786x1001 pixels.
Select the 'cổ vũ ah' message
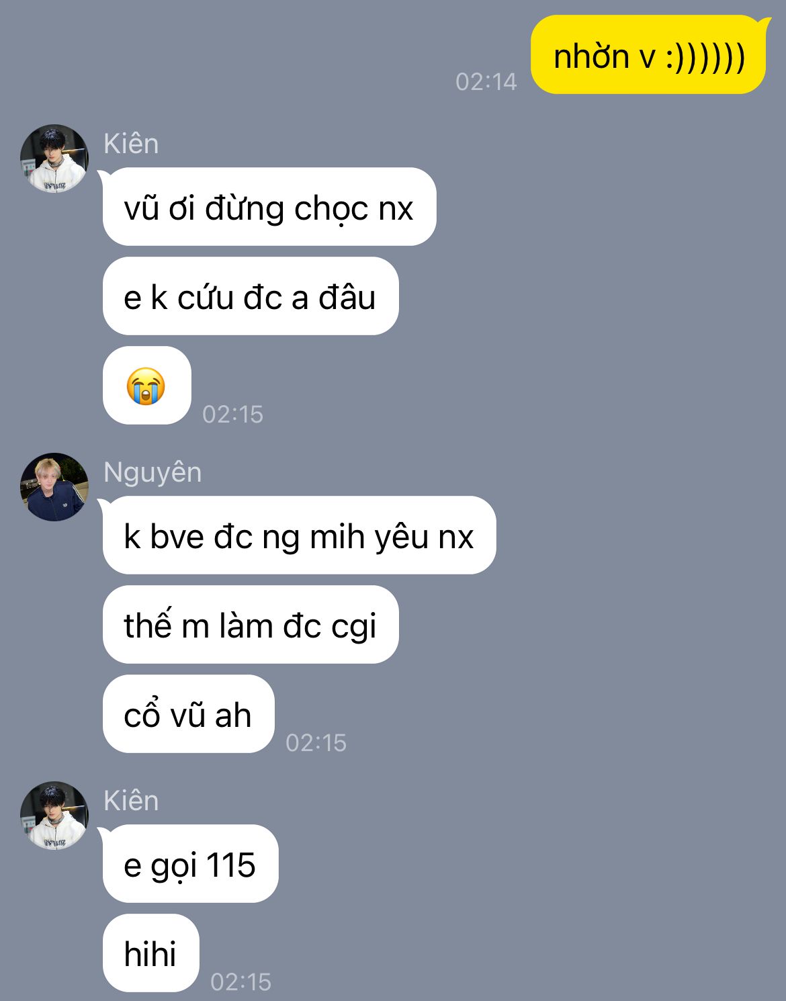point(189,714)
